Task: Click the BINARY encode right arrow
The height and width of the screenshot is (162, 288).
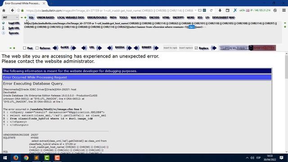Action: pyautogui.click(x=156, y=48)
